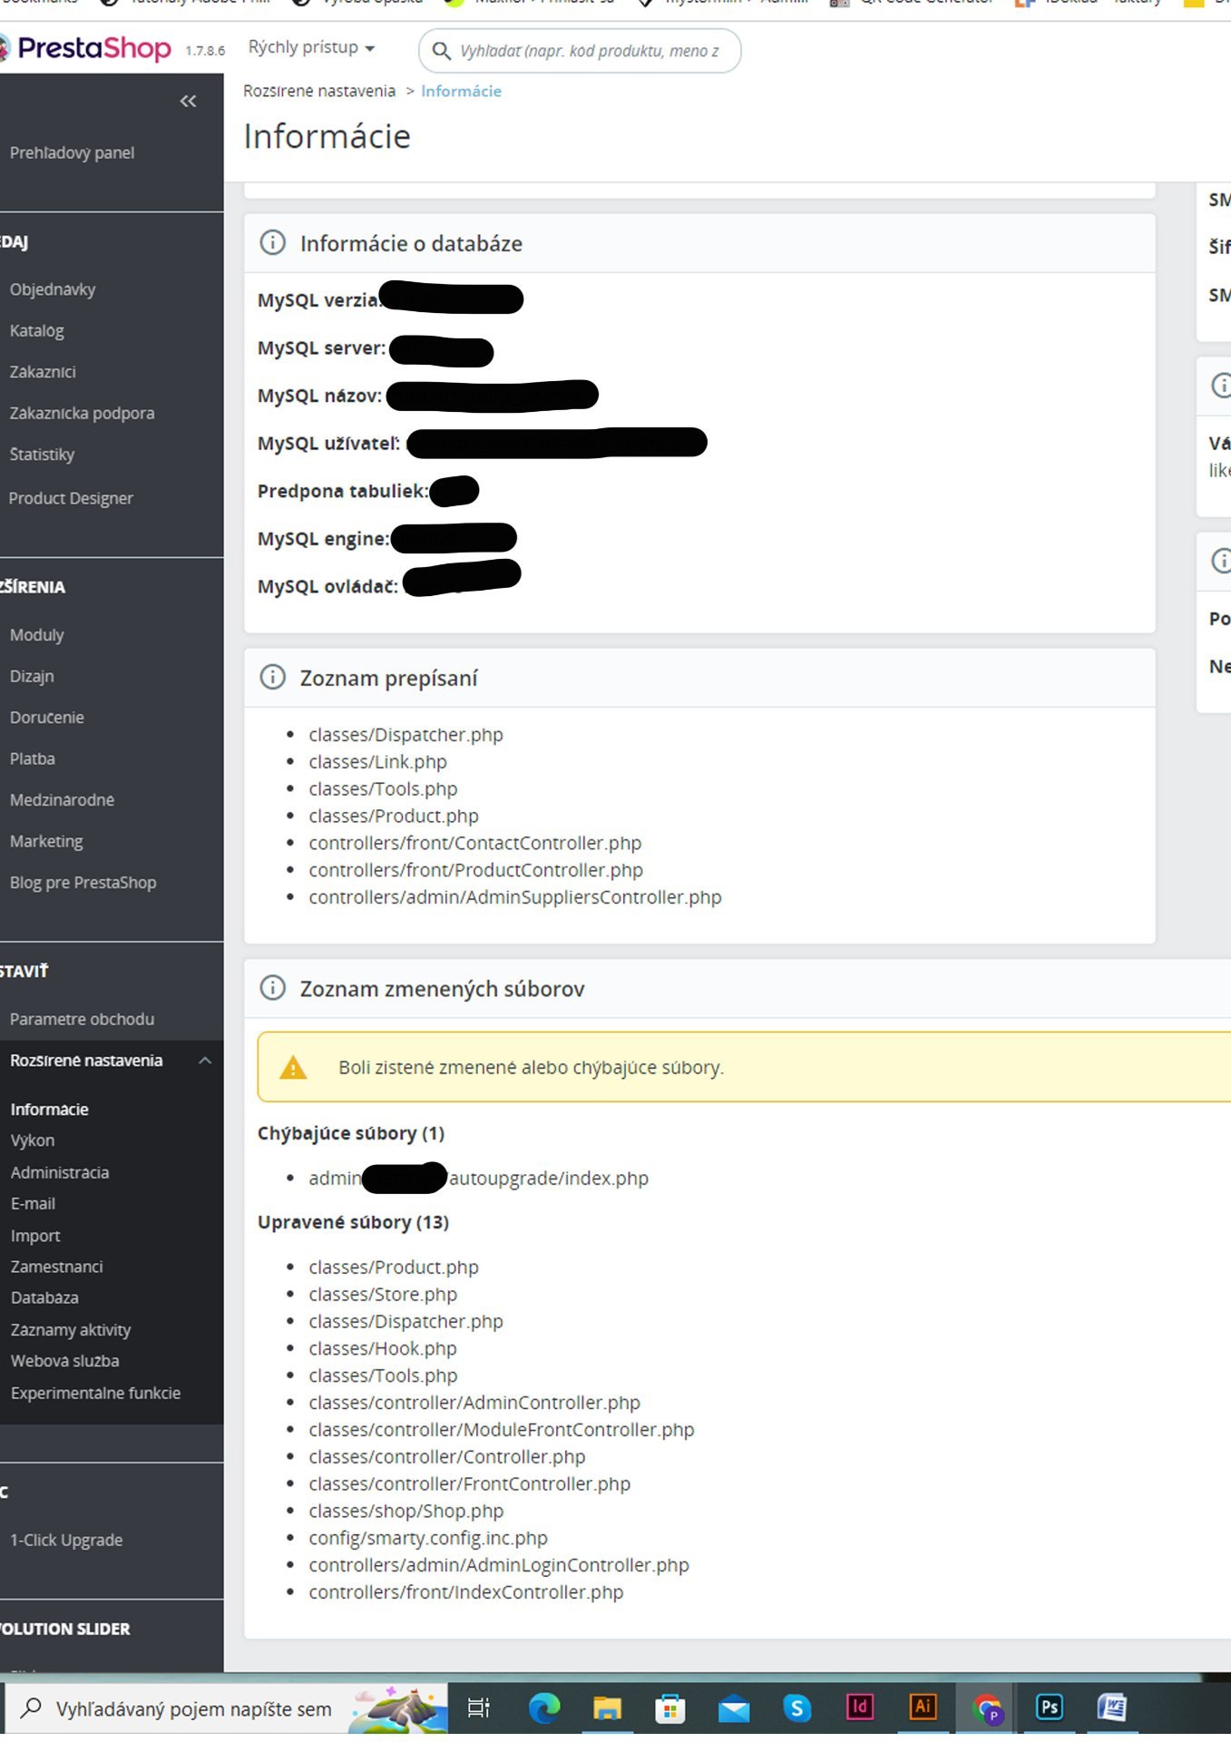
Task: Open the Rýchly prístup dropdown
Action: (x=311, y=47)
